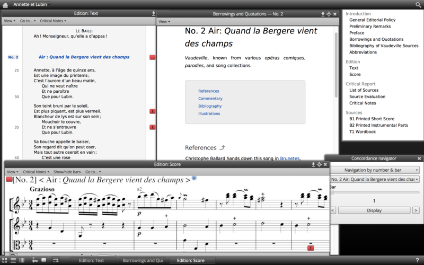Screen dimensions: 424x265
Task: Follow the Brunetes hyperlink
Action: [x=290, y=158]
